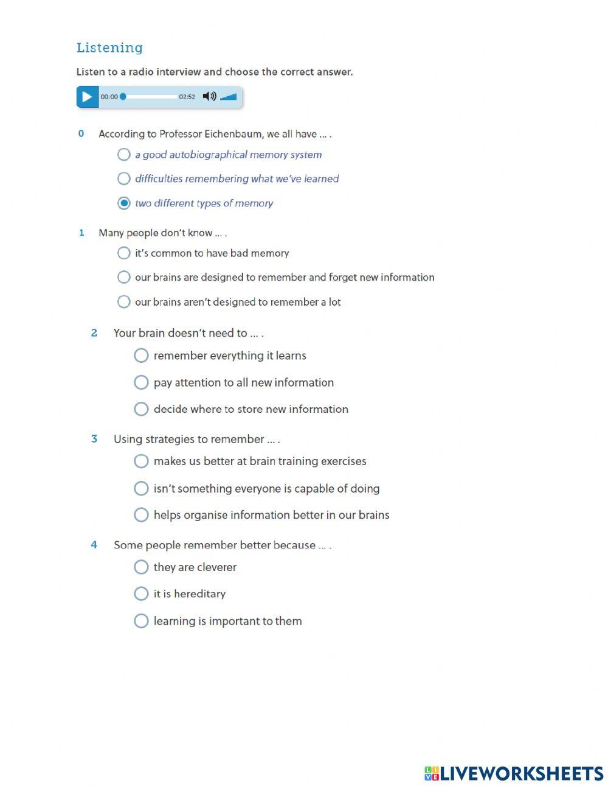Adjust the audio volume level bar
Viewport: 608px width, 786px height.
click(229, 97)
